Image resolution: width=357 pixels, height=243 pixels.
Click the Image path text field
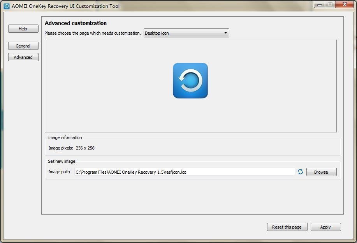[185, 172]
